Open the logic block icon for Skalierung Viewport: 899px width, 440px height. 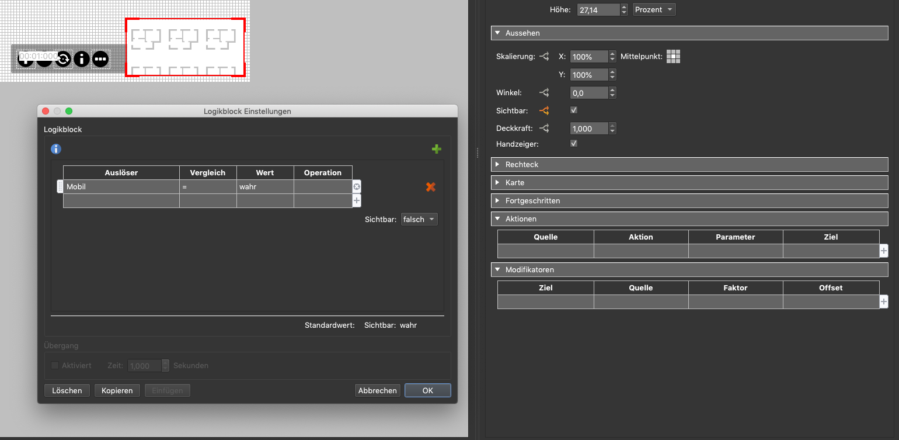[x=544, y=57]
